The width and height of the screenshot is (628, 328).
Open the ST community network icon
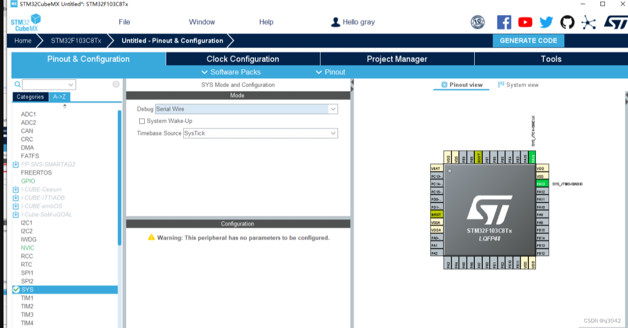click(588, 22)
